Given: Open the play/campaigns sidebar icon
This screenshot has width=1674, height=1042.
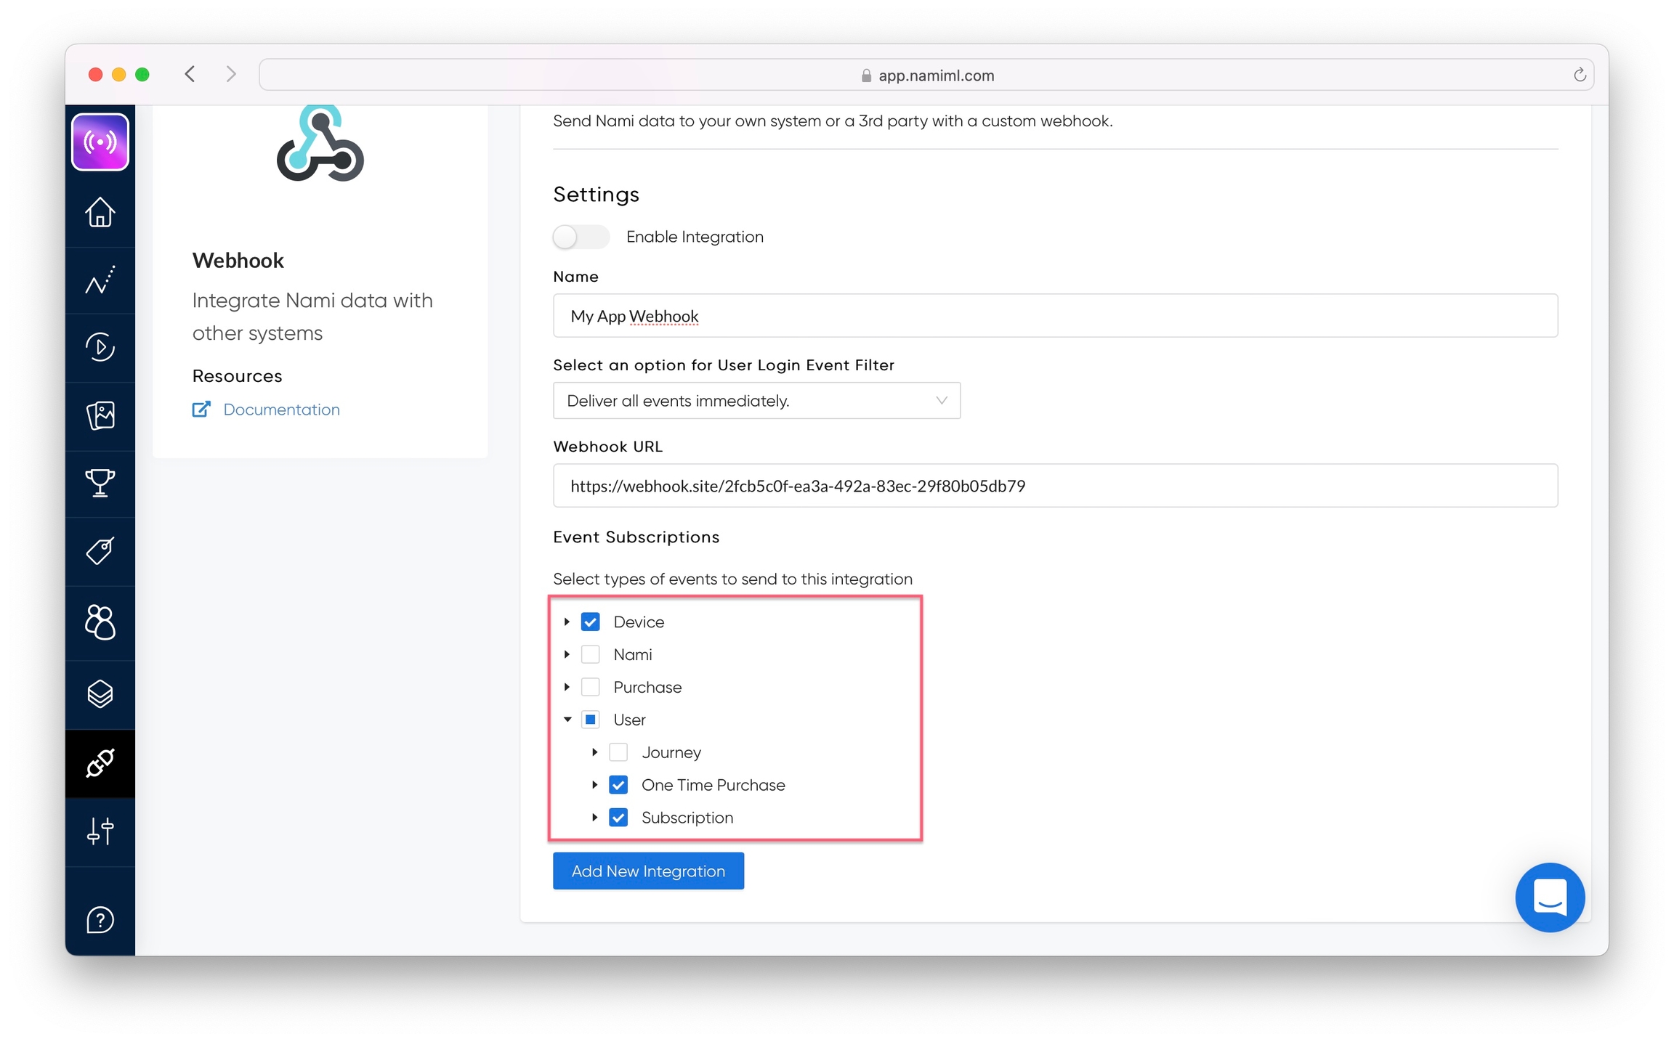Looking at the screenshot, I should click(x=100, y=347).
